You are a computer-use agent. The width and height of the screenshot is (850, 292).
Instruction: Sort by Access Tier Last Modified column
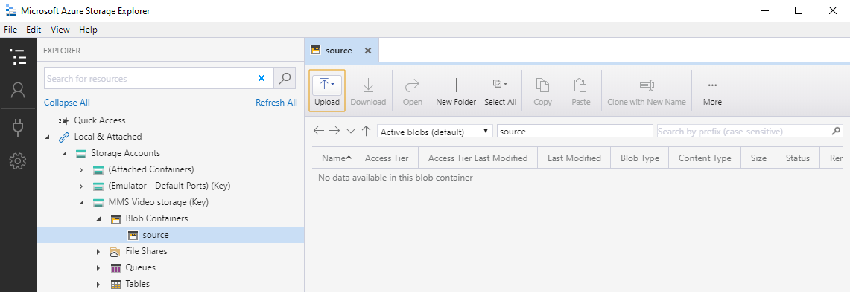pyautogui.click(x=478, y=158)
